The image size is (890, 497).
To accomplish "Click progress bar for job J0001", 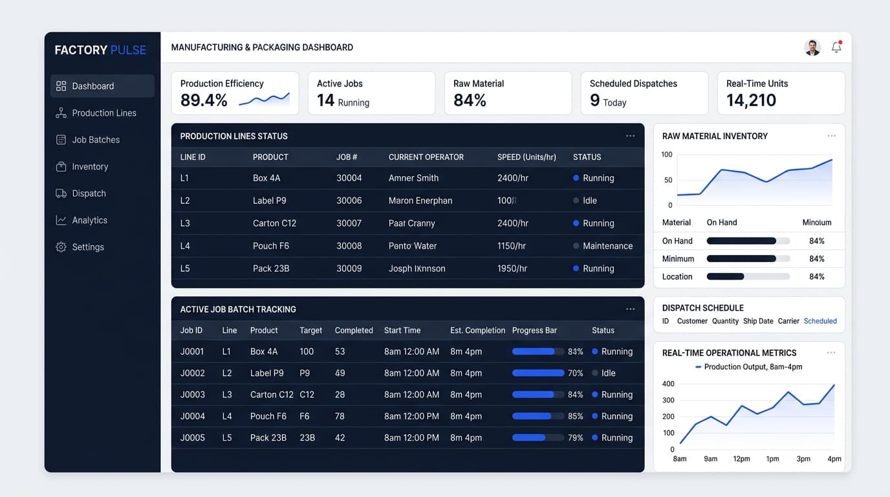I will pos(538,351).
